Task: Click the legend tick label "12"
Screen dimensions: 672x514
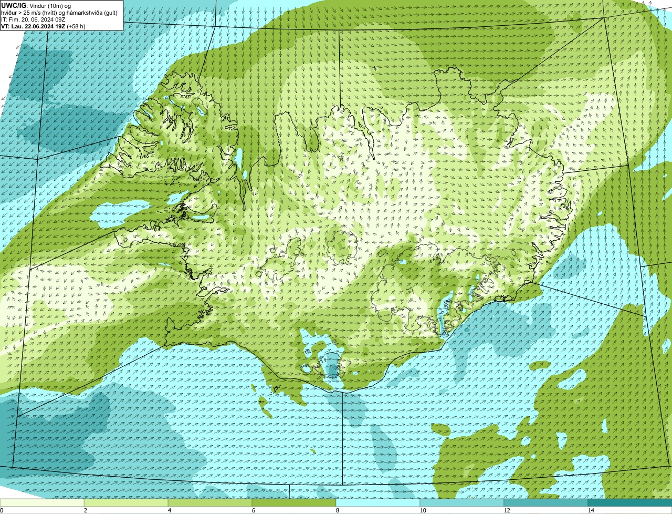Action: (507, 510)
